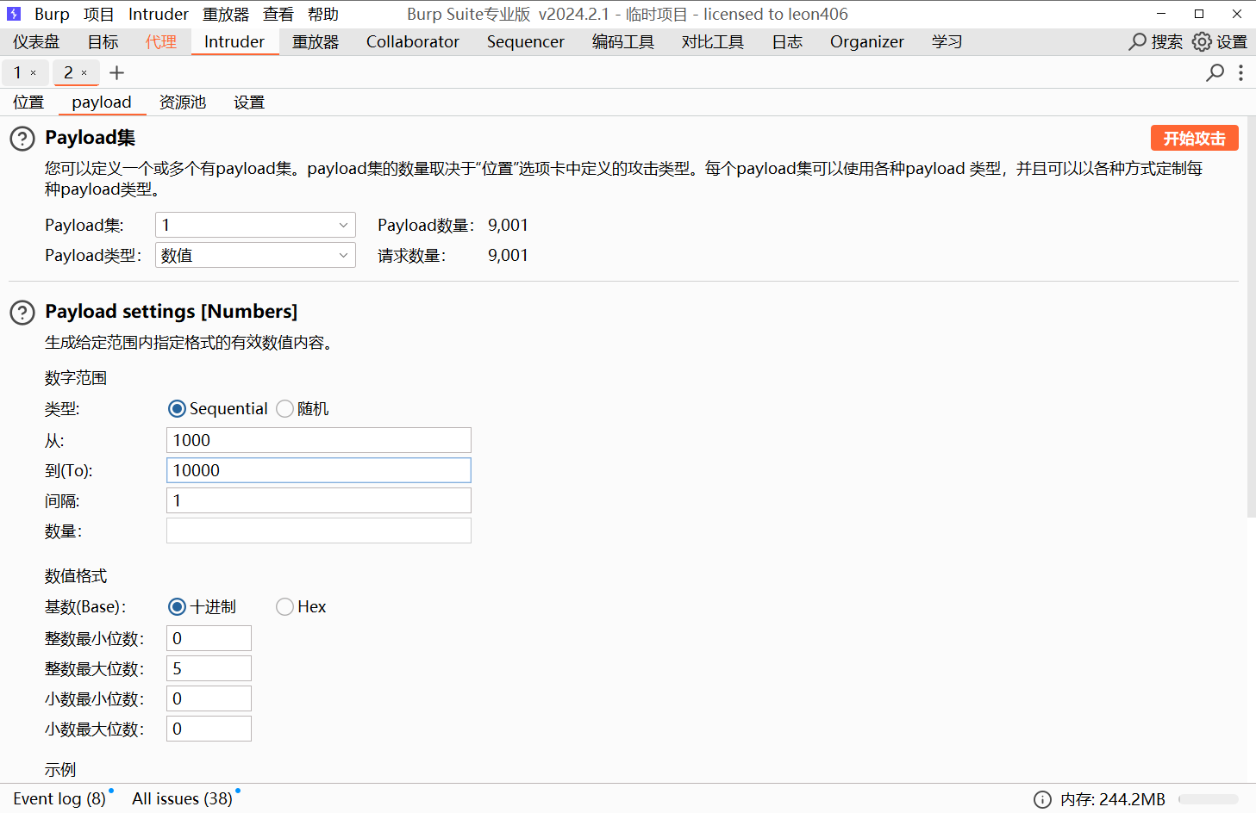The width and height of the screenshot is (1256, 813).
Task: Switch to Collaborator tab
Action: pyautogui.click(x=413, y=41)
